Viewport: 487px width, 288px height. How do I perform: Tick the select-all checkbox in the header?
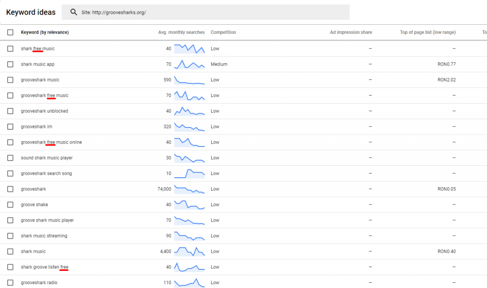[10, 32]
